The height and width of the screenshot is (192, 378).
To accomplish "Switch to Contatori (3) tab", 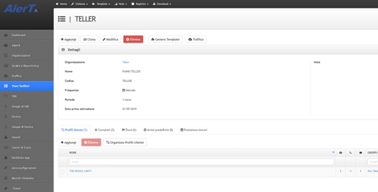I will tap(104, 130).
